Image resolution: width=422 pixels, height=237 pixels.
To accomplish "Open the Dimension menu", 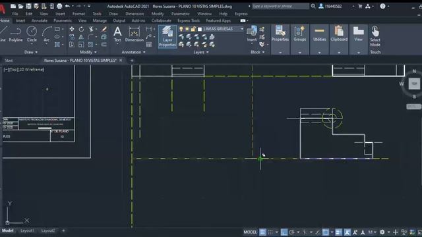I will tap(135, 14).
